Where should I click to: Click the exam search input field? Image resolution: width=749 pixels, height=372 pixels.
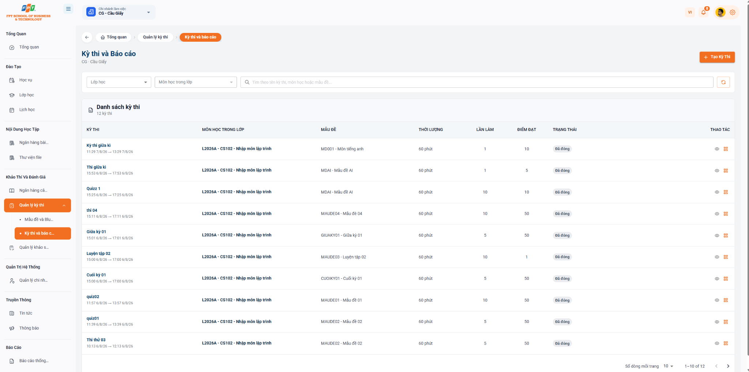[477, 82]
